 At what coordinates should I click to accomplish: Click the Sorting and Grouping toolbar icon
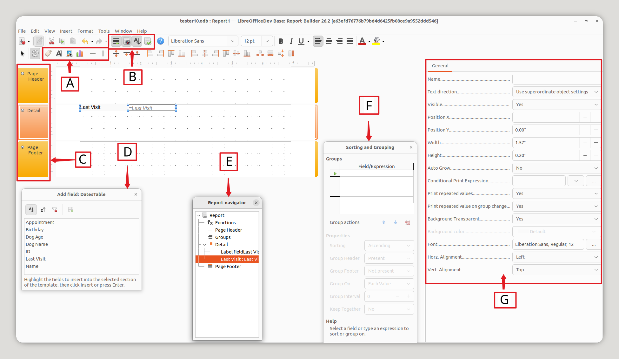(137, 41)
